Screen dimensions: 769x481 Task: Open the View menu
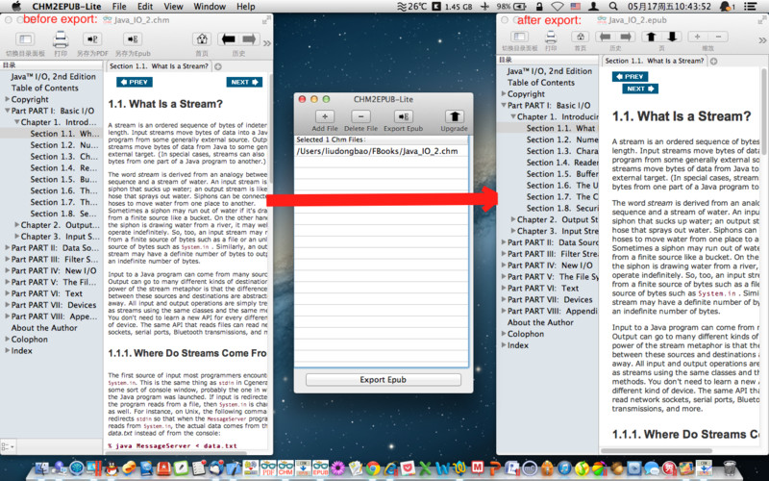click(173, 7)
